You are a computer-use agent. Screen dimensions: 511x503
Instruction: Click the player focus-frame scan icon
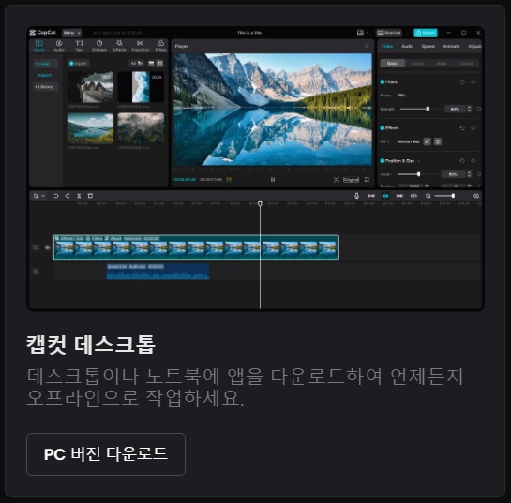pos(337,180)
